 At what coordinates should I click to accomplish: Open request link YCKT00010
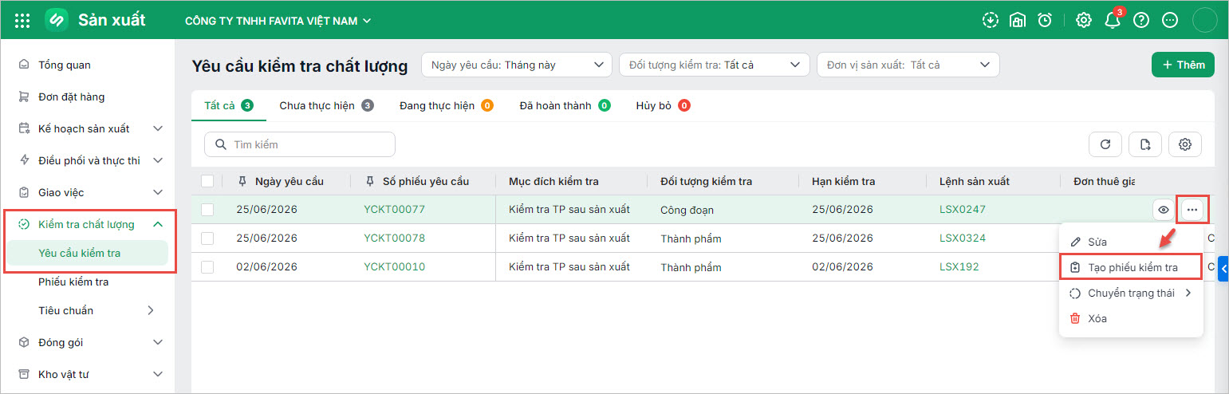pyautogui.click(x=394, y=267)
